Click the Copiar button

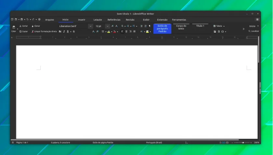23,32
